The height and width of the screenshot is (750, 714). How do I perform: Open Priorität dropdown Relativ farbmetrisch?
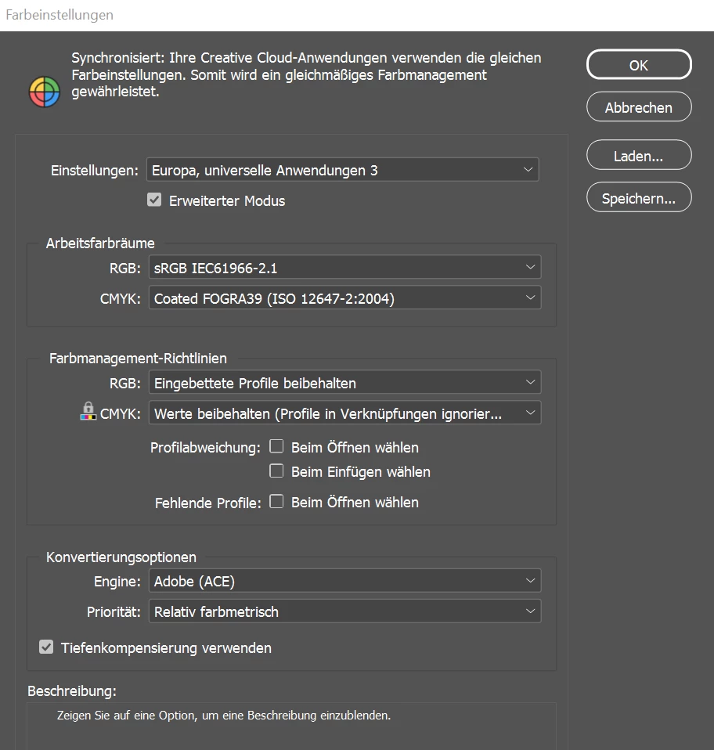pos(344,611)
